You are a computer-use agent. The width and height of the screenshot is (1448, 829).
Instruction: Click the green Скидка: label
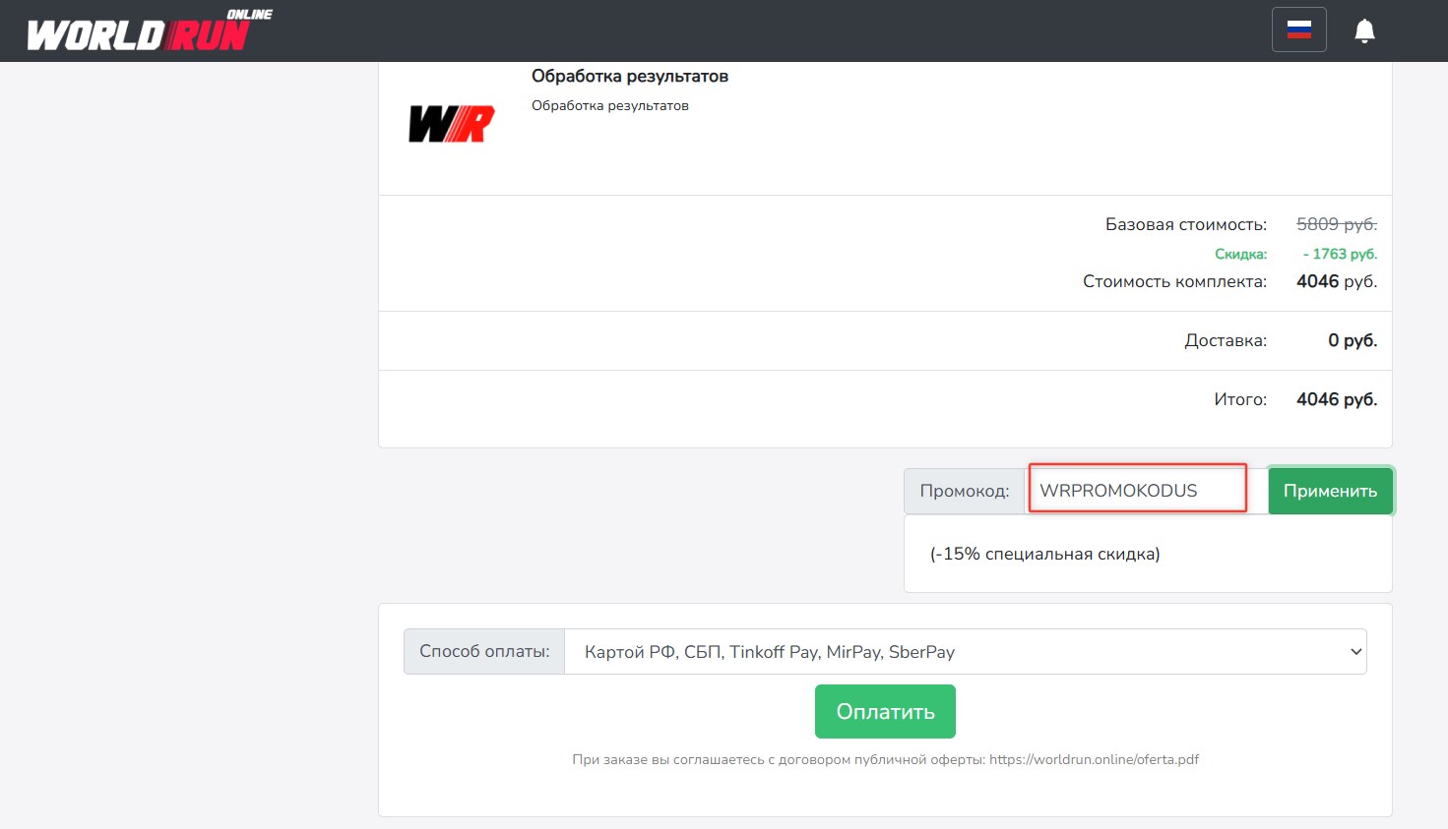[x=1240, y=254]
